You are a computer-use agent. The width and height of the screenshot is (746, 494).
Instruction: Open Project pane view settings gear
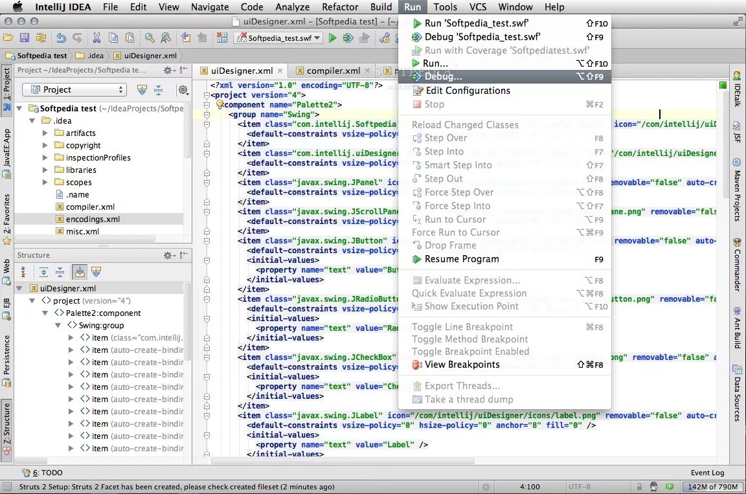pyautogui.click(x=183, y=89)
